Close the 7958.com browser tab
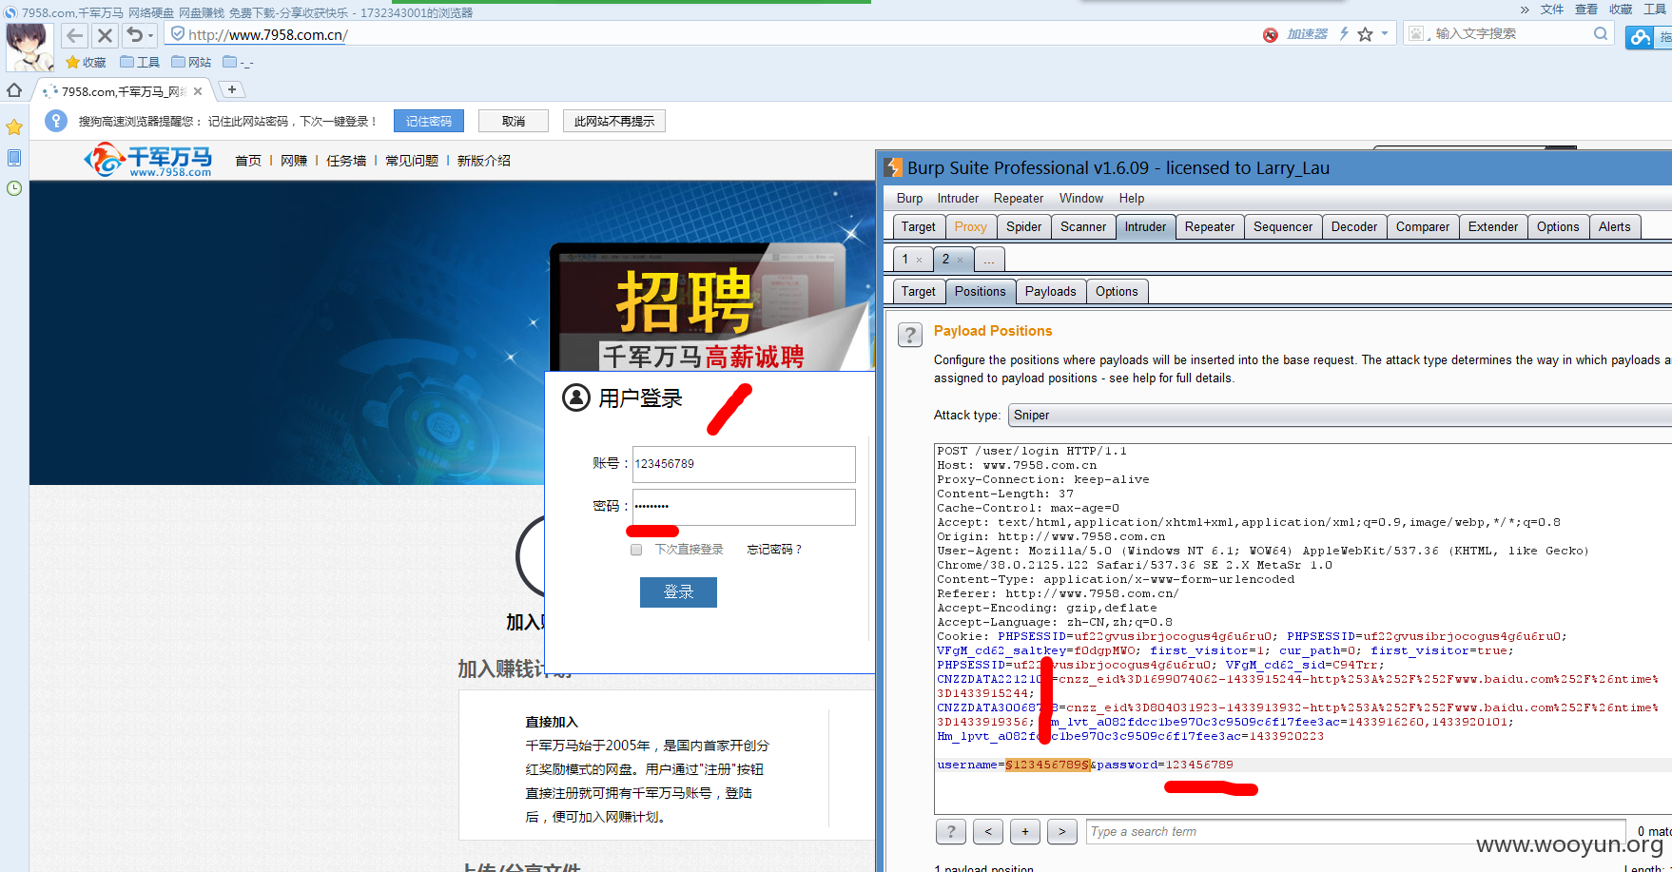Image resolution: width=1672 pixels, height=872 pixels. pos(198,91)
